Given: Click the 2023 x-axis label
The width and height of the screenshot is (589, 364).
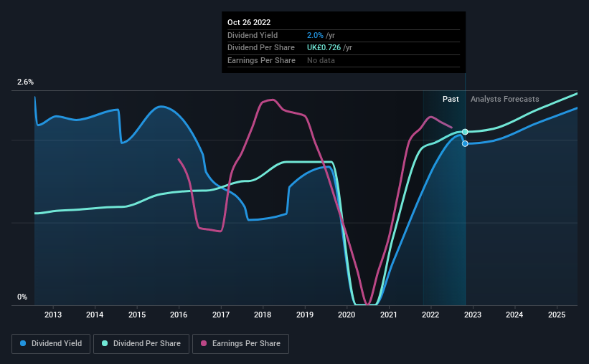Looking at the screenshot, I should tap(473, 315).
